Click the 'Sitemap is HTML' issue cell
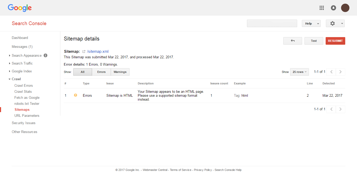357x173 pixels. 119,95
